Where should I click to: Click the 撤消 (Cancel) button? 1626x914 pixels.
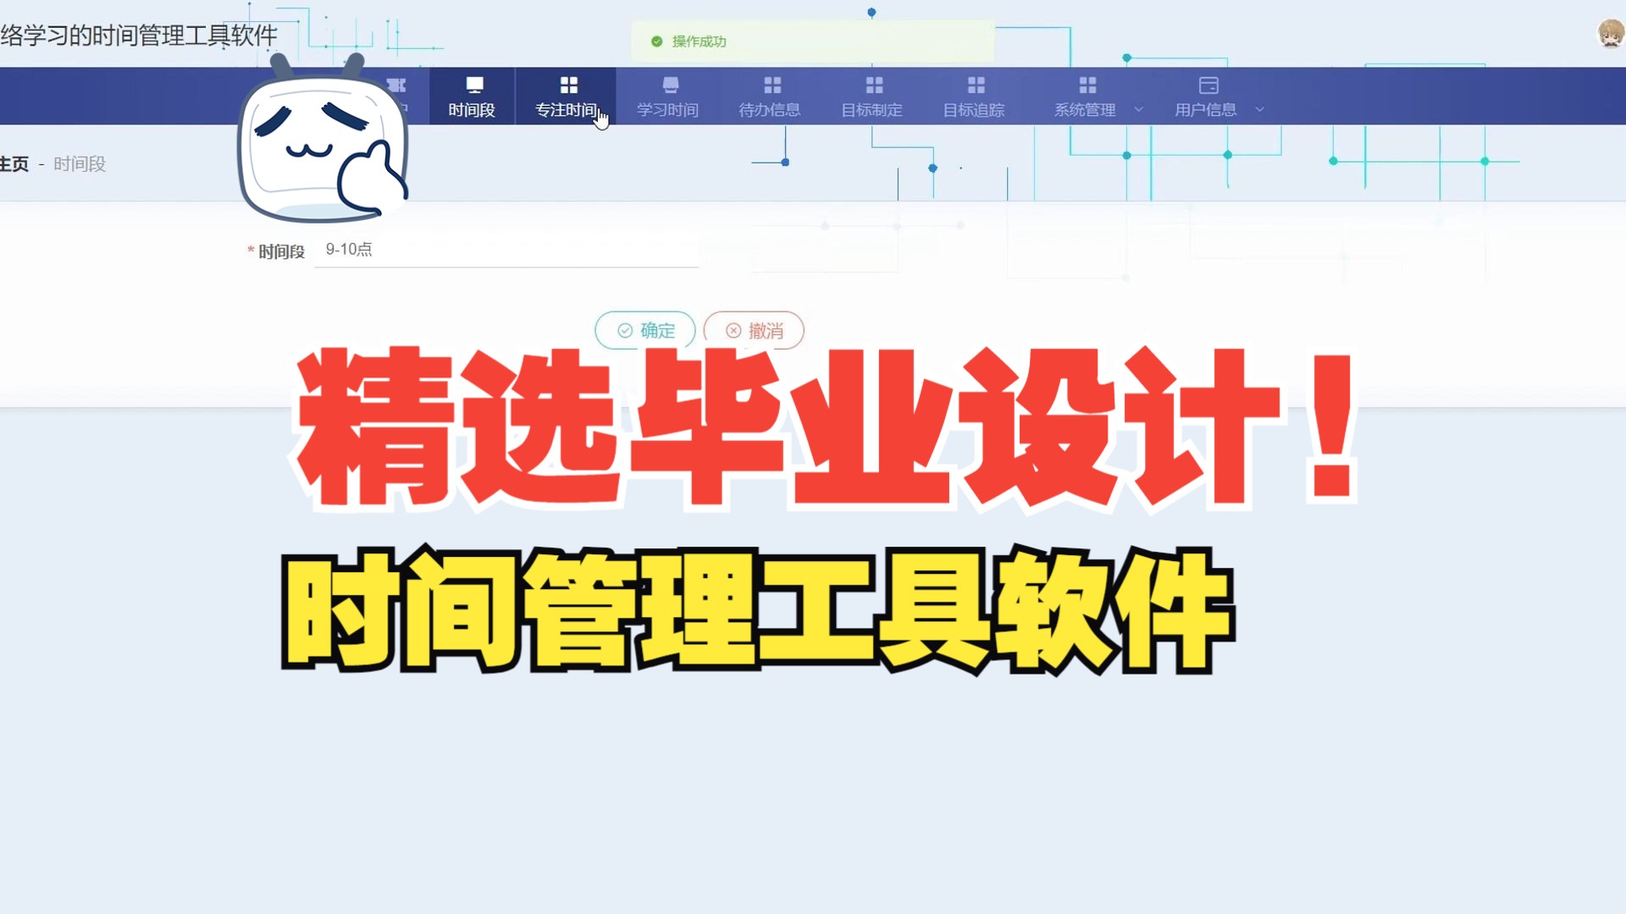(x=754, y=329)
